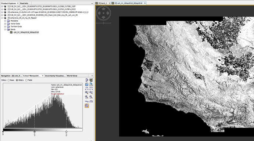Image resolution: width=254 pixels, height=141 pixels.
Task: Minimize the Product Explorer panel group
Action: click(x=92, y=3)
